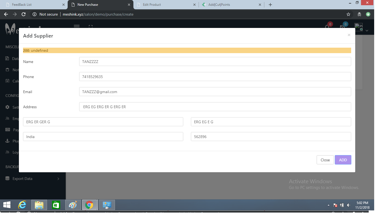The width and height of the screenshot is (378, 218).
Task: Close the FeedBack List tab
Action: click(64, 5)
